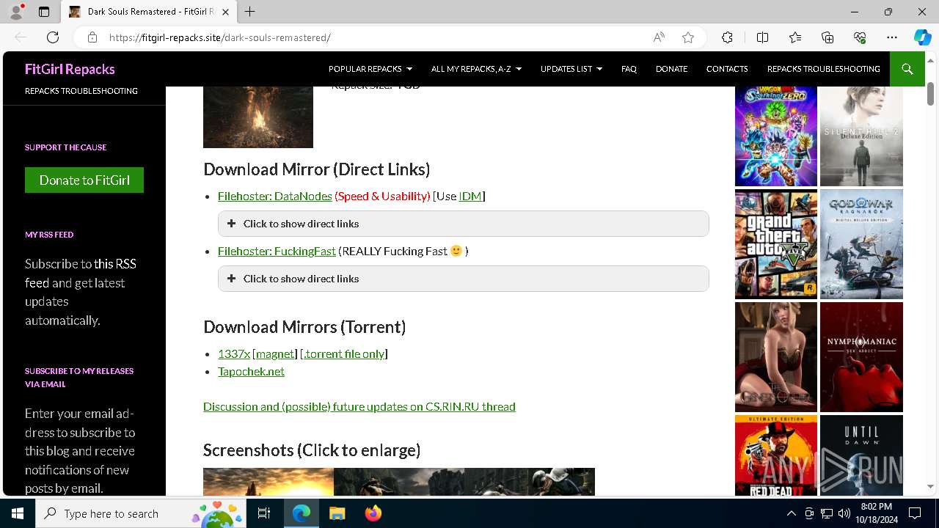Click the magnet link
This screenshot has width=939, height=528.
pos(275,353)
